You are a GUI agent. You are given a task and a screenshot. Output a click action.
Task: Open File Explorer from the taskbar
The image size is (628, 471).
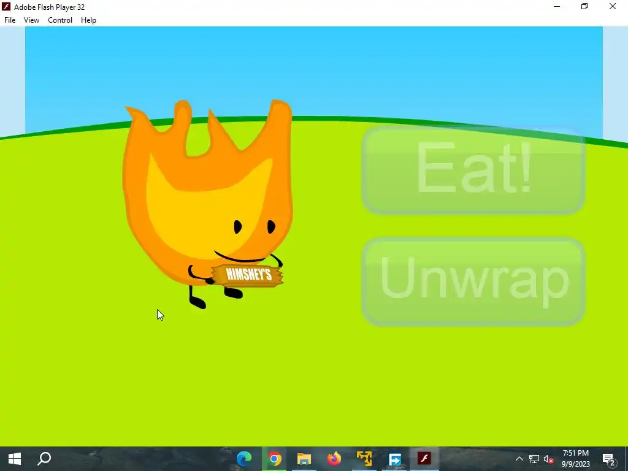(x=304, y=459)
